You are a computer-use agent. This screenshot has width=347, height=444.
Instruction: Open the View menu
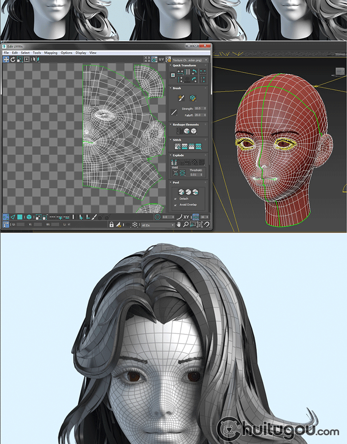(93, 53)
